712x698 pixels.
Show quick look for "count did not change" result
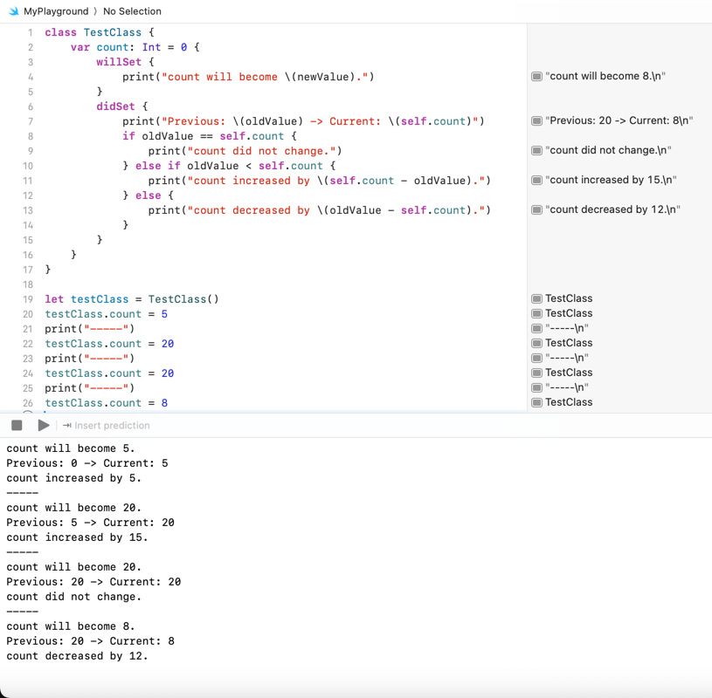[x=536, y=150]
